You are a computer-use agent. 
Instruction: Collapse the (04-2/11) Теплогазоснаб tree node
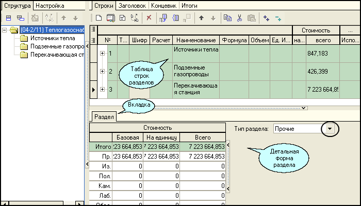pyautogui.click(x=4, y=30)
